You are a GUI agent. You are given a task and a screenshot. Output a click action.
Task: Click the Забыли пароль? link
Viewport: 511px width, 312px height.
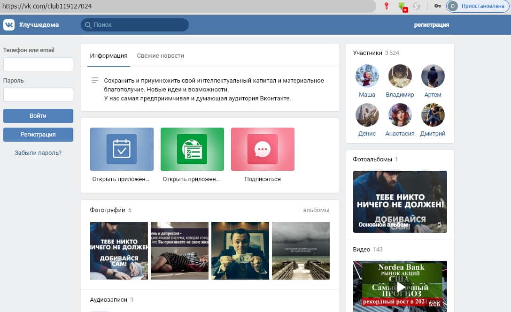click(38, 152)
